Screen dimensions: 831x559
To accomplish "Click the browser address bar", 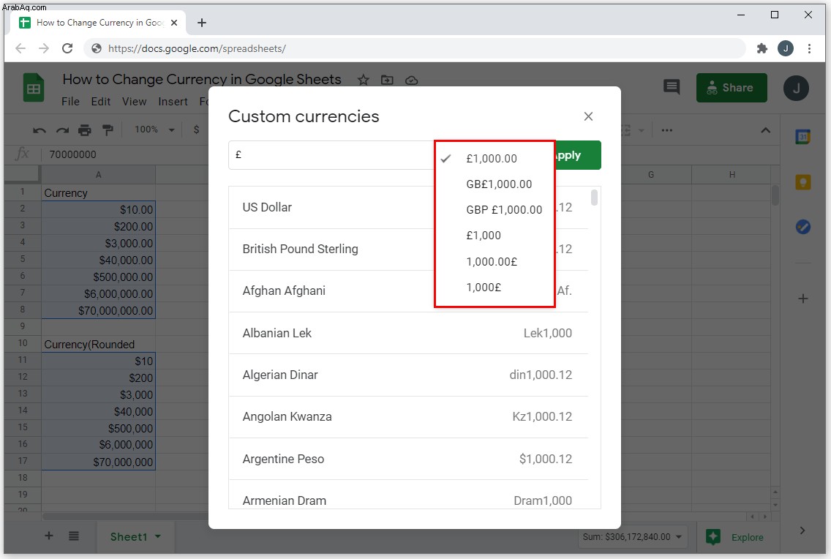I will tap(415, 49).
